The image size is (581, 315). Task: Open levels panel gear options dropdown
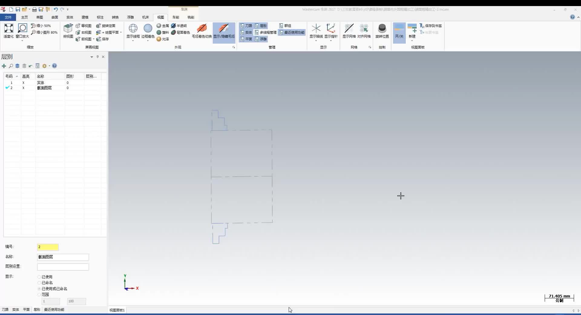pos(50,66)
